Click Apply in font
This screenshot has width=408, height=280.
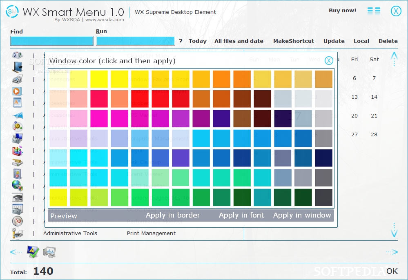(241, 215)
